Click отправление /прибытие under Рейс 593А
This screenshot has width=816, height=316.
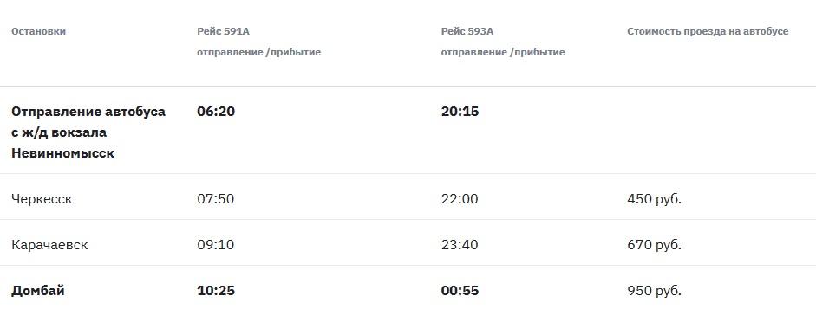tap(503, 52)
